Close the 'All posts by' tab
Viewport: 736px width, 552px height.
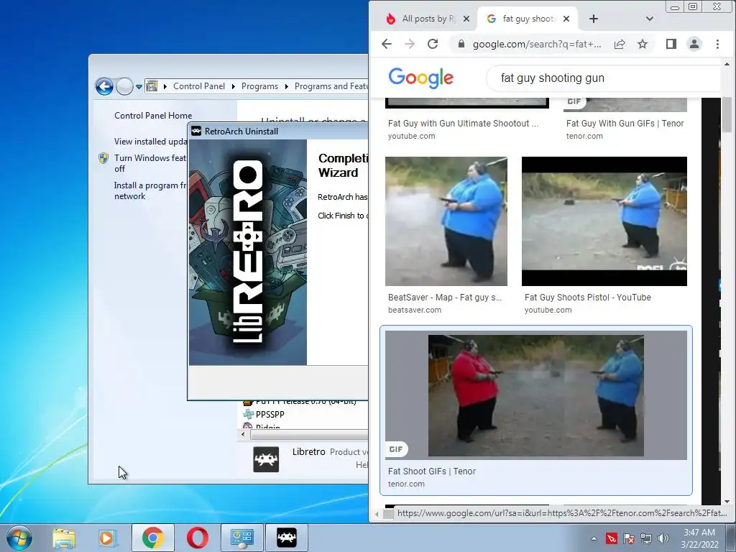pos(466,19)
